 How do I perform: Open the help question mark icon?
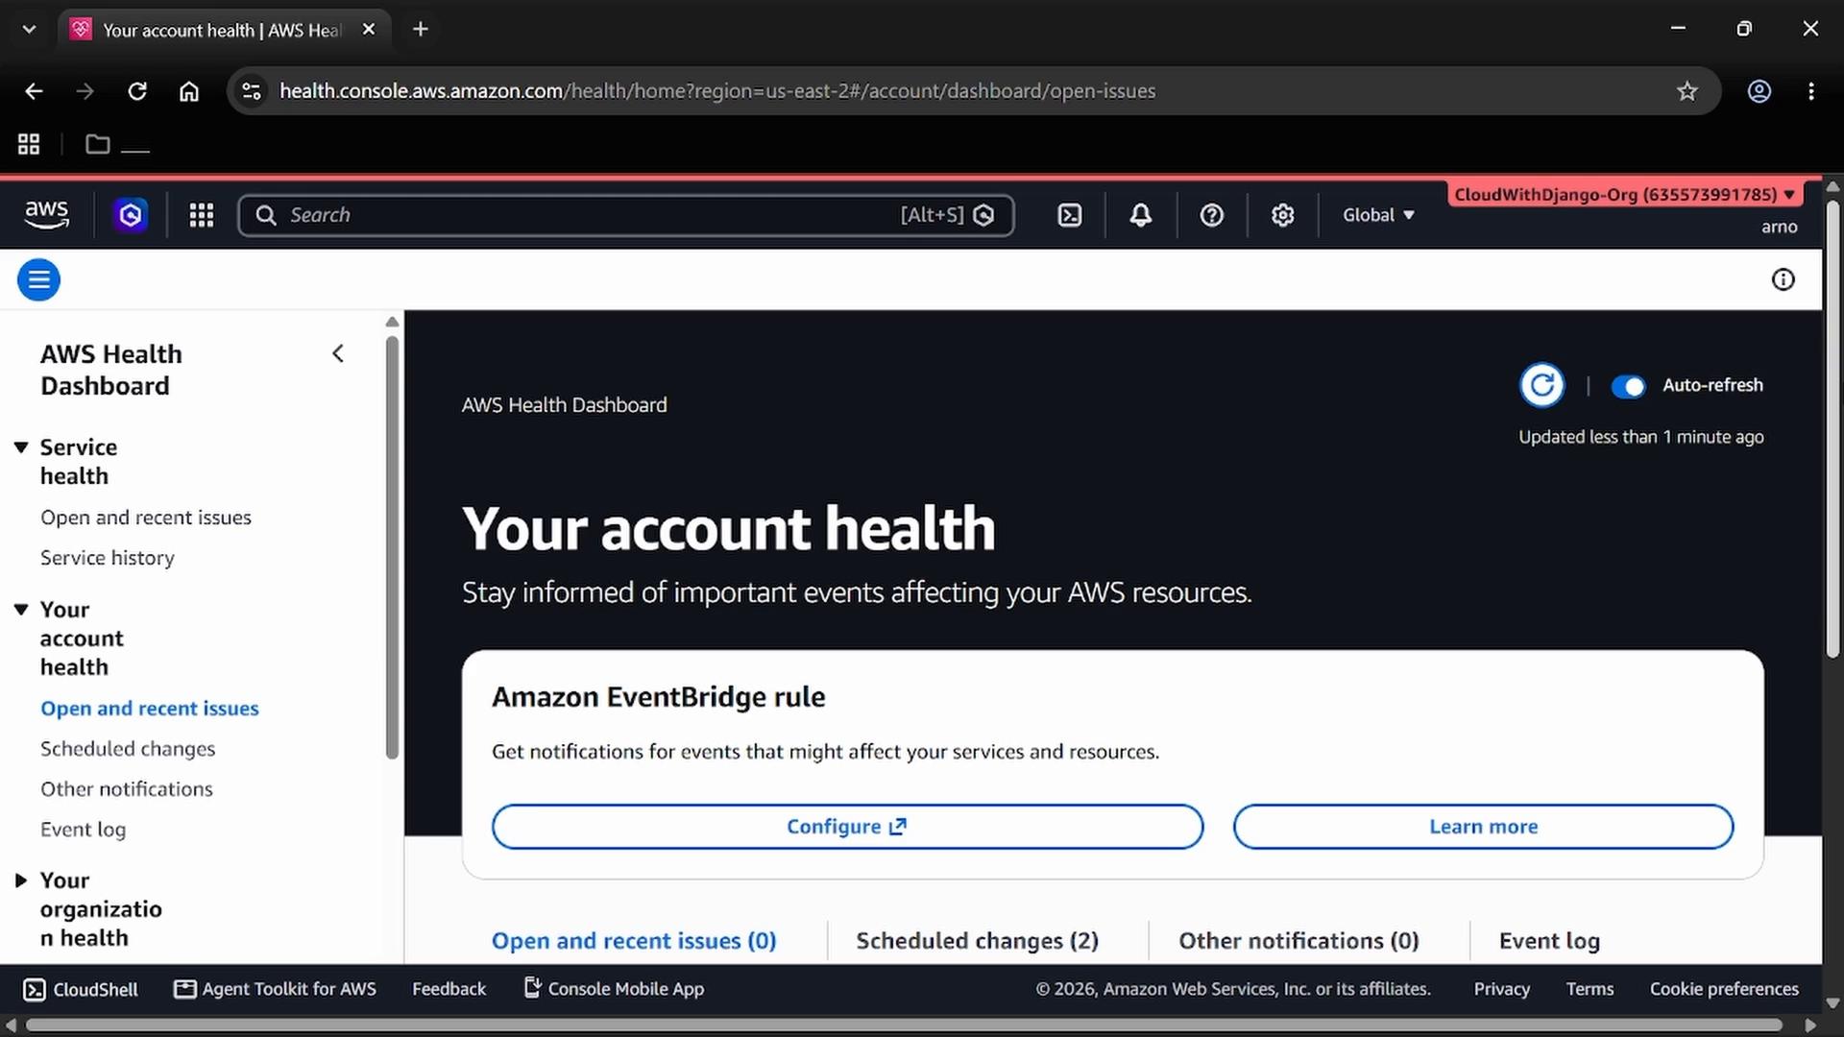1211,215
